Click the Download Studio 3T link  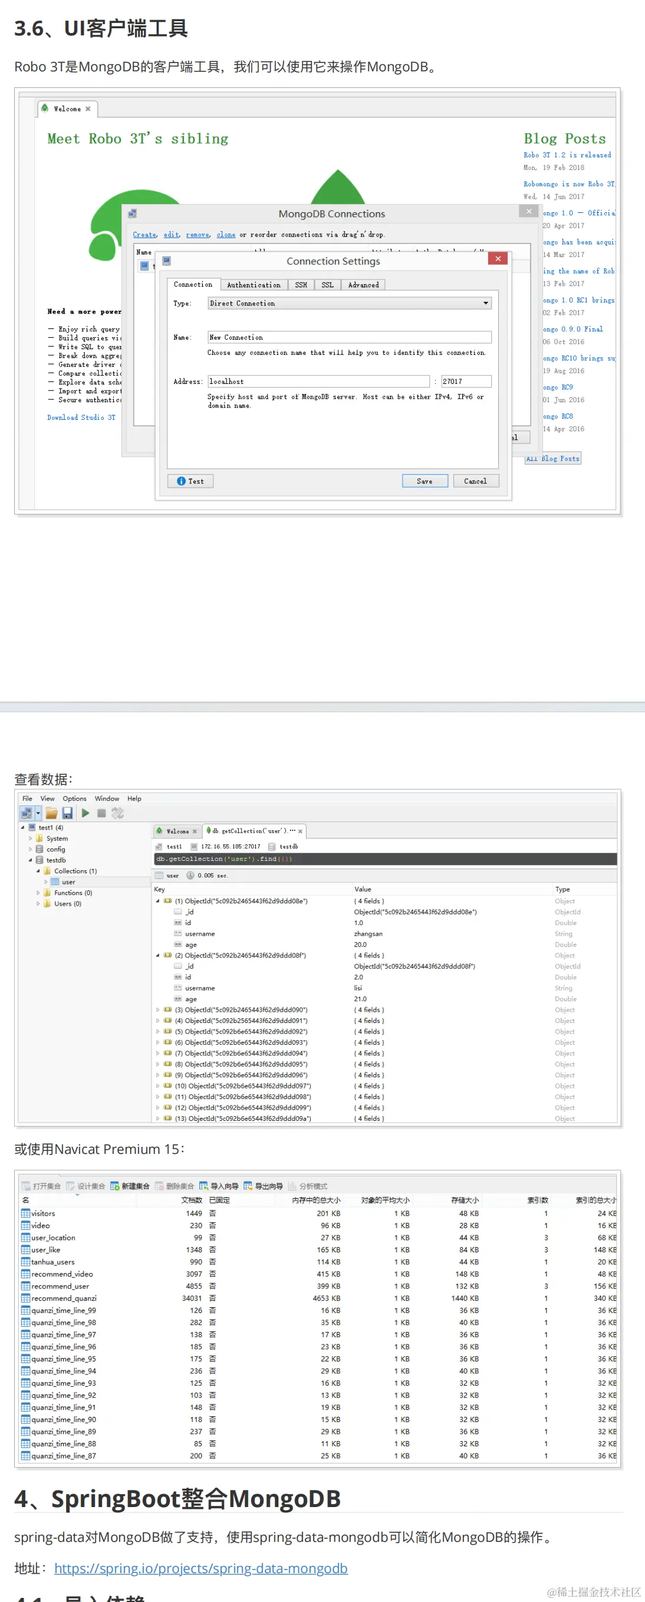[x=81, y=417]
